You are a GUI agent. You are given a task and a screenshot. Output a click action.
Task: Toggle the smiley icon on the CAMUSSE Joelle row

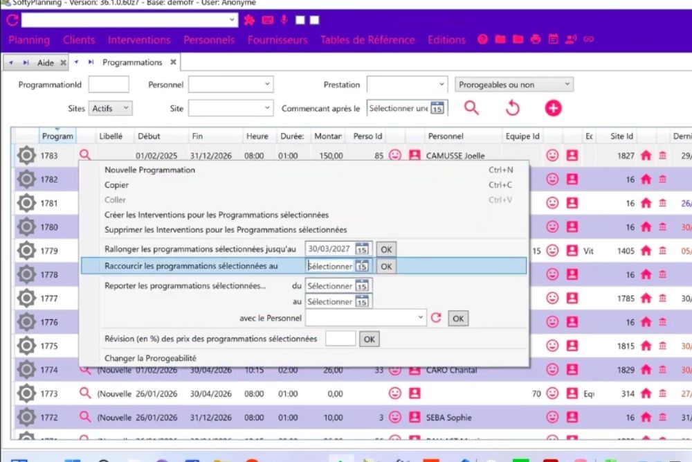coord(394,155)
